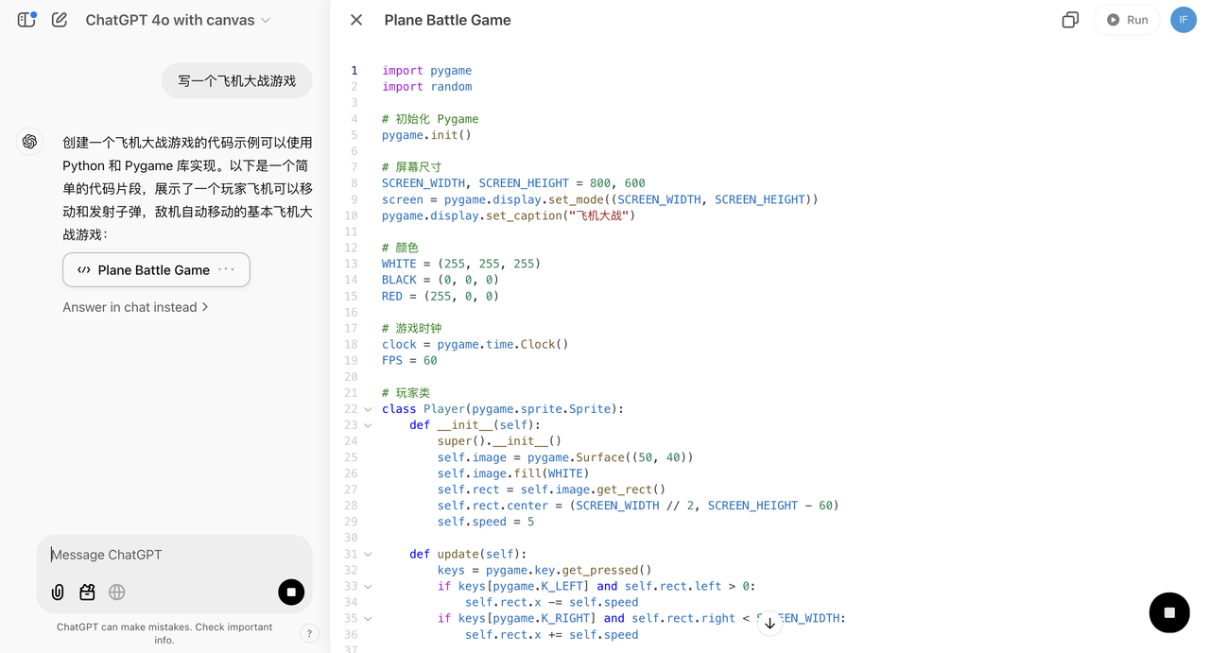The width and height of the screenshot is (1210, 653).
Task: Toggle the sidebar panel icon
Action: 26,20
